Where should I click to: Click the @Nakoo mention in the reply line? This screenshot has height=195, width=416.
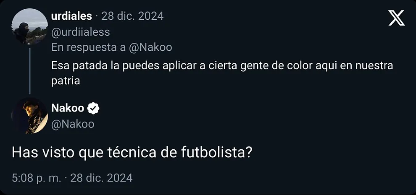click(x=150, y=47)
